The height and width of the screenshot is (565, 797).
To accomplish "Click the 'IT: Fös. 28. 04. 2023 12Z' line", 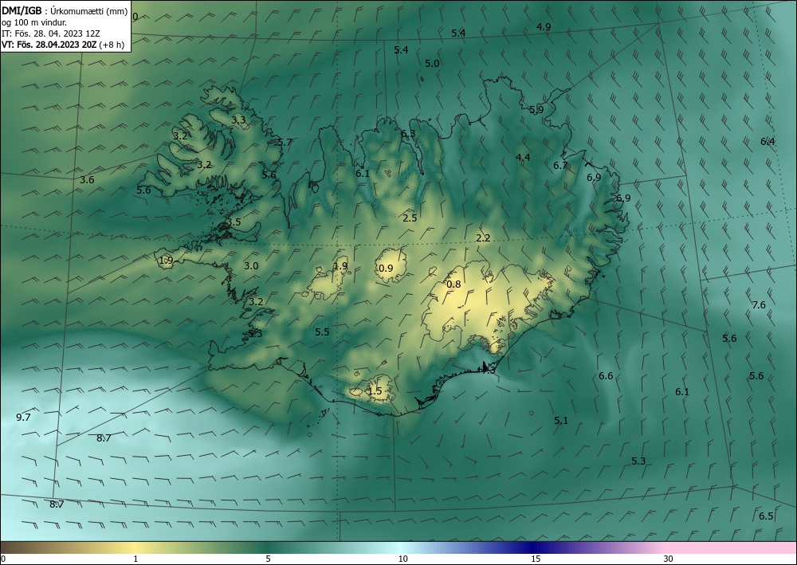I will pos(51,33).
